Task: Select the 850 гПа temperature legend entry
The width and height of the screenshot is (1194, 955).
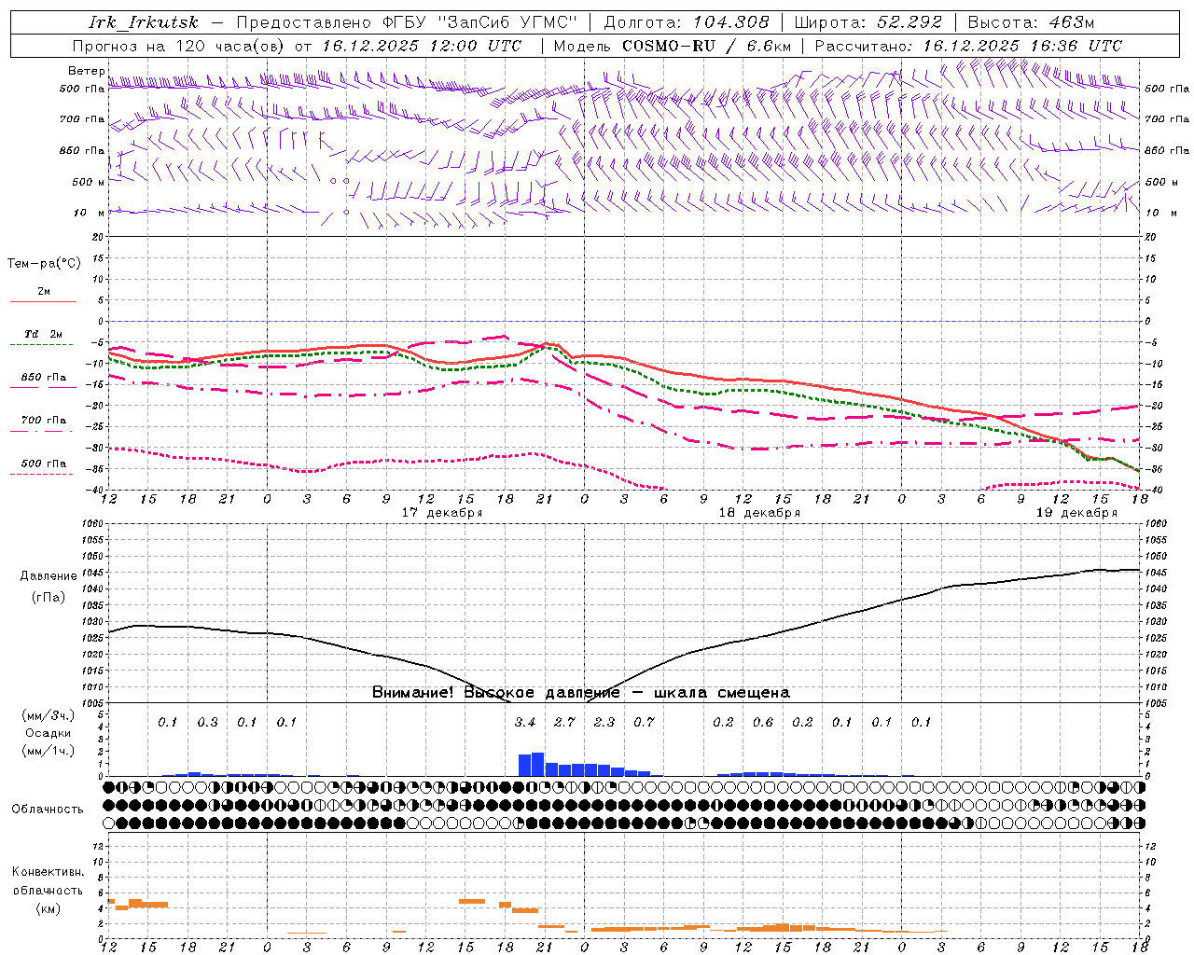Action: tap(43, 381)
